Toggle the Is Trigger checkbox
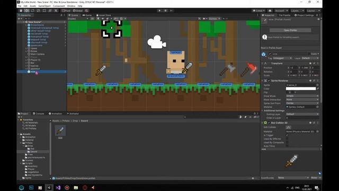The image size is (339, 191). coord(287,135)
